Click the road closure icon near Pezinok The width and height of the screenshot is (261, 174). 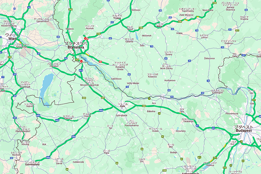(x=85, y=39)
